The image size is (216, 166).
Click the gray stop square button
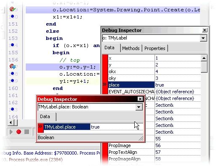pos(27,132)
